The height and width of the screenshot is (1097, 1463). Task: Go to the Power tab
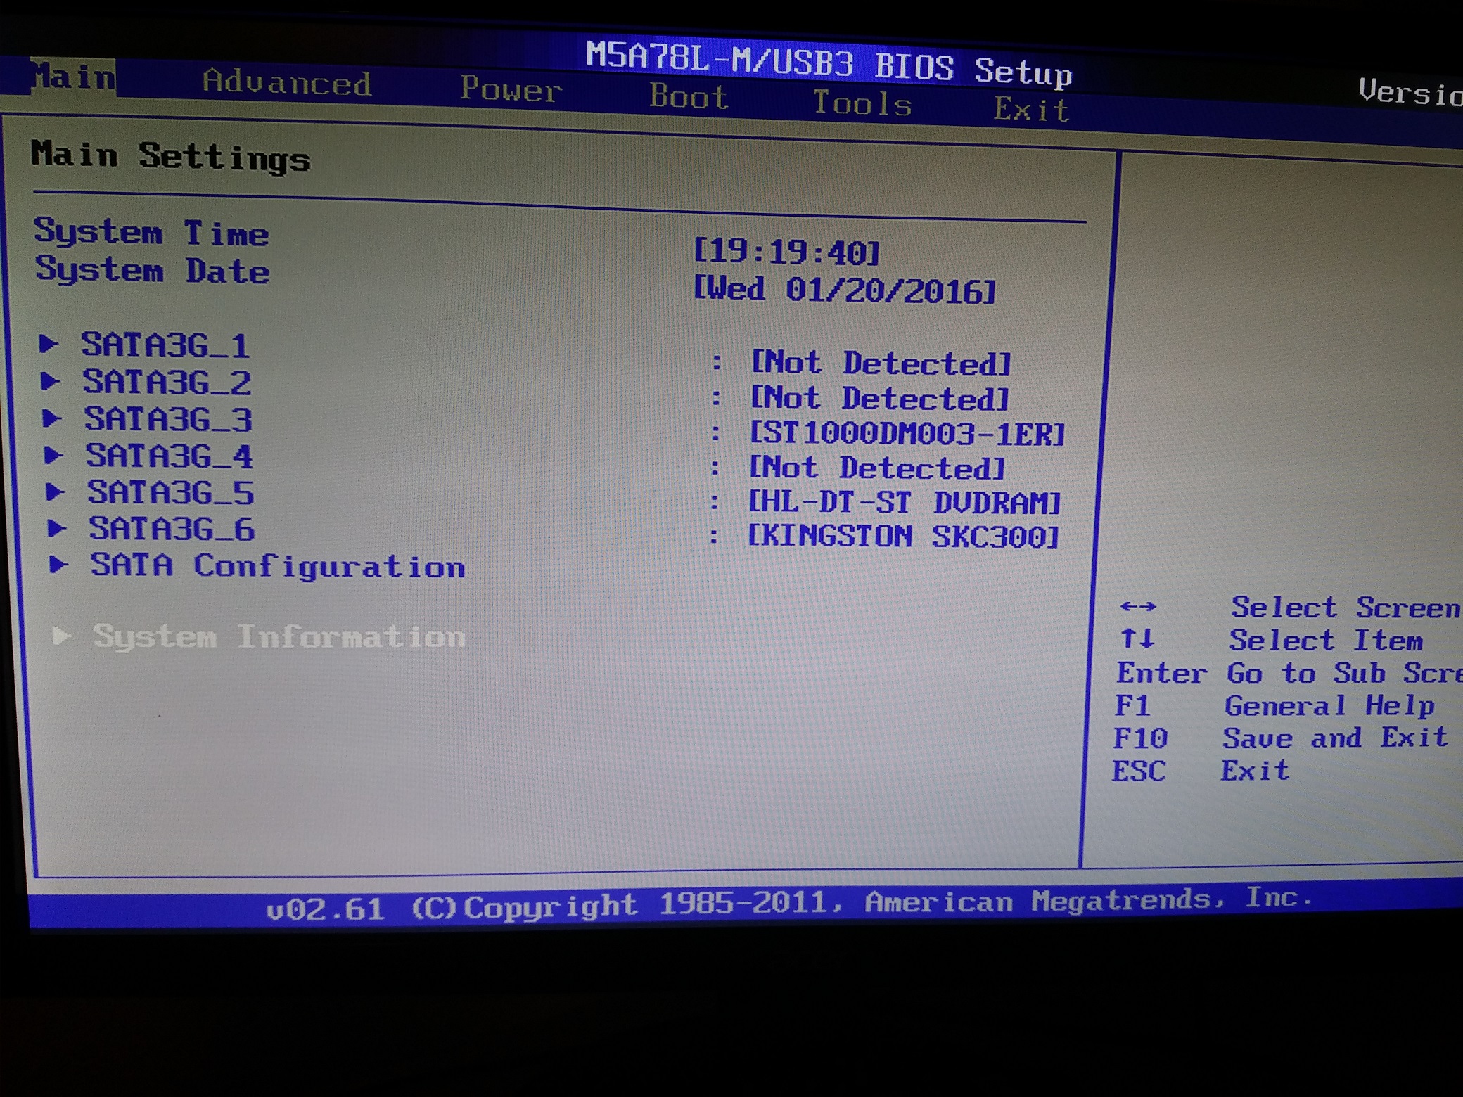pyautogui.click(x=511, y=90)
